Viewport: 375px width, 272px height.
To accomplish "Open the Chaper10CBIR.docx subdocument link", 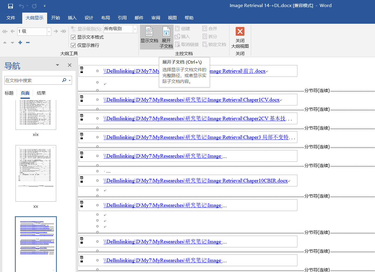I will [x=196, y=181].
